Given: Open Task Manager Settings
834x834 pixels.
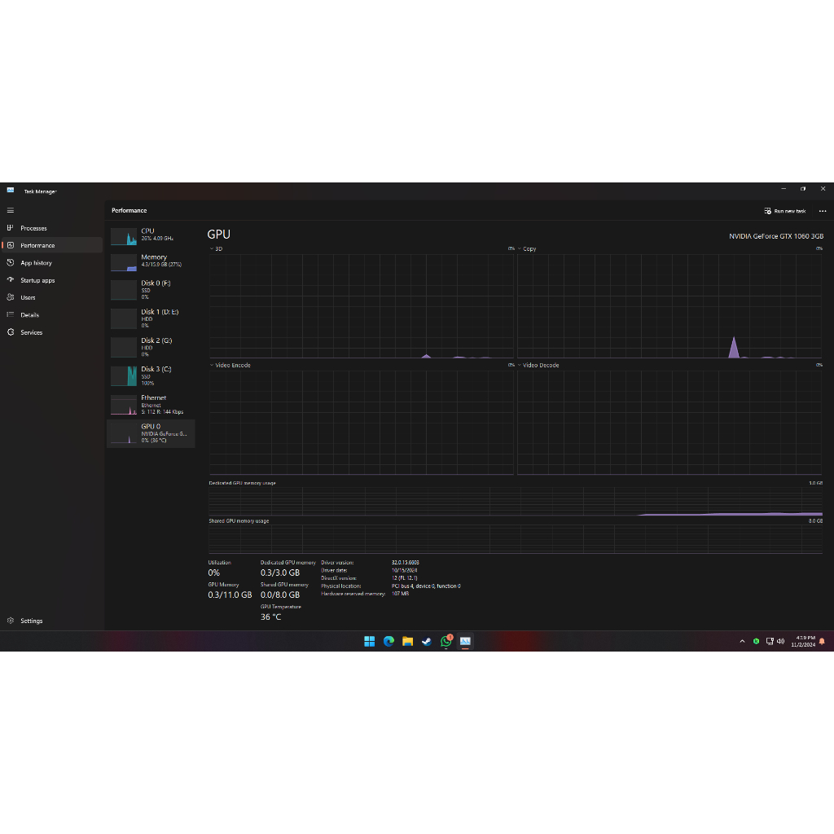Looking at the screenshot, I should pos(51,621).
